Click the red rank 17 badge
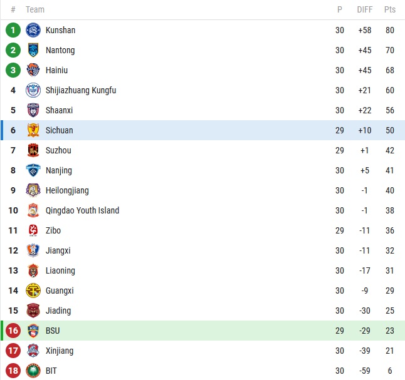405x380 pixels. (13, 351)
